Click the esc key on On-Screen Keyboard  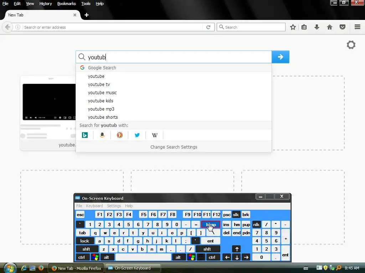click(x=80, y=214)
